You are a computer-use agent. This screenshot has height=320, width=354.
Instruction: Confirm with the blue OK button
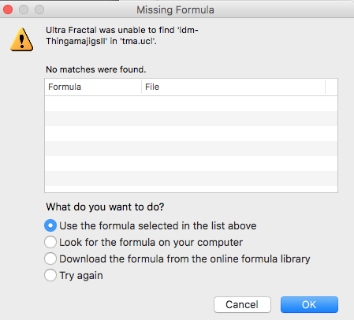(309, 305)
